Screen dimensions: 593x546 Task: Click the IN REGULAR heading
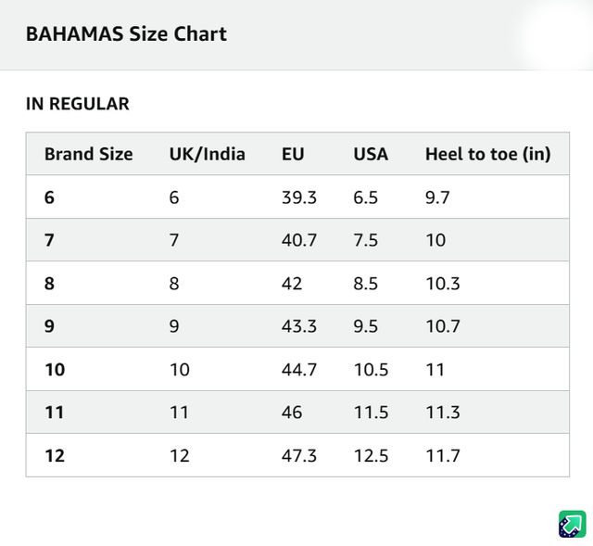pos(78,104)
